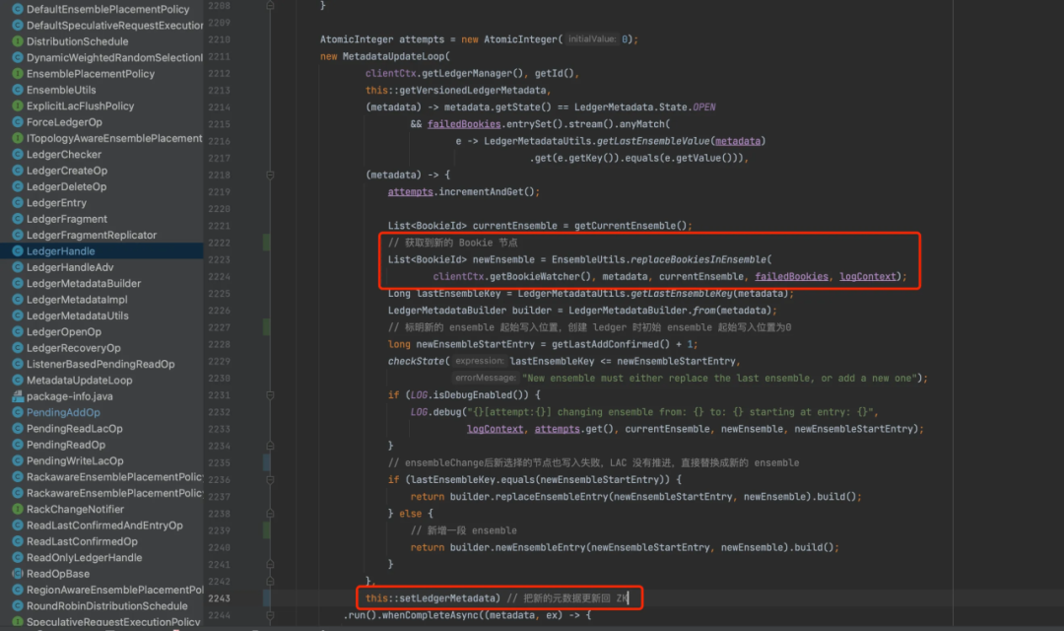Click the interface icon next to RackChangeNotifier
The height and width of the screenshot is (631, 1064).
click(x=18, y=510)
